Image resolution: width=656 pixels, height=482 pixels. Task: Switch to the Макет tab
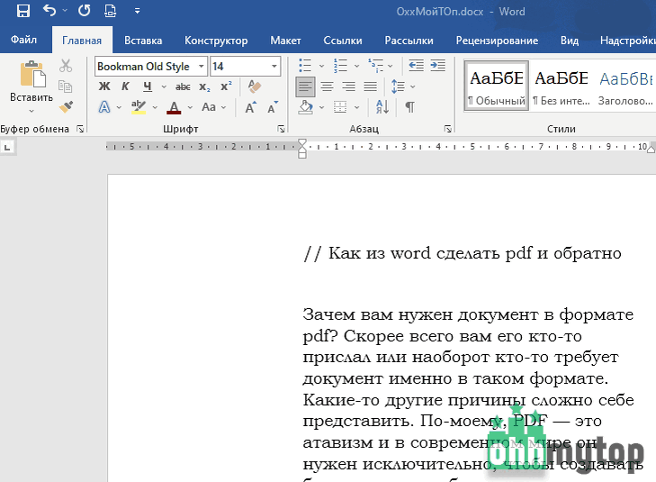285,41
